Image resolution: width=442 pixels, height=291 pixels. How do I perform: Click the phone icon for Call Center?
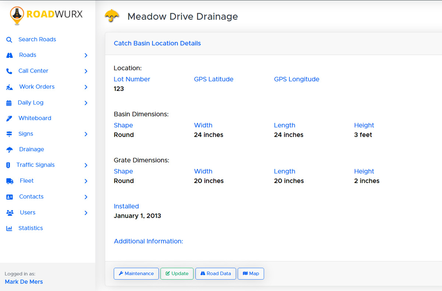click(9, 71)
